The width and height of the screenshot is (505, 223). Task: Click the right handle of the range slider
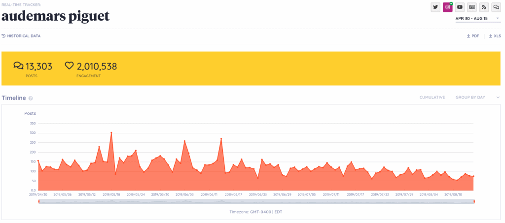click(474, 201)
